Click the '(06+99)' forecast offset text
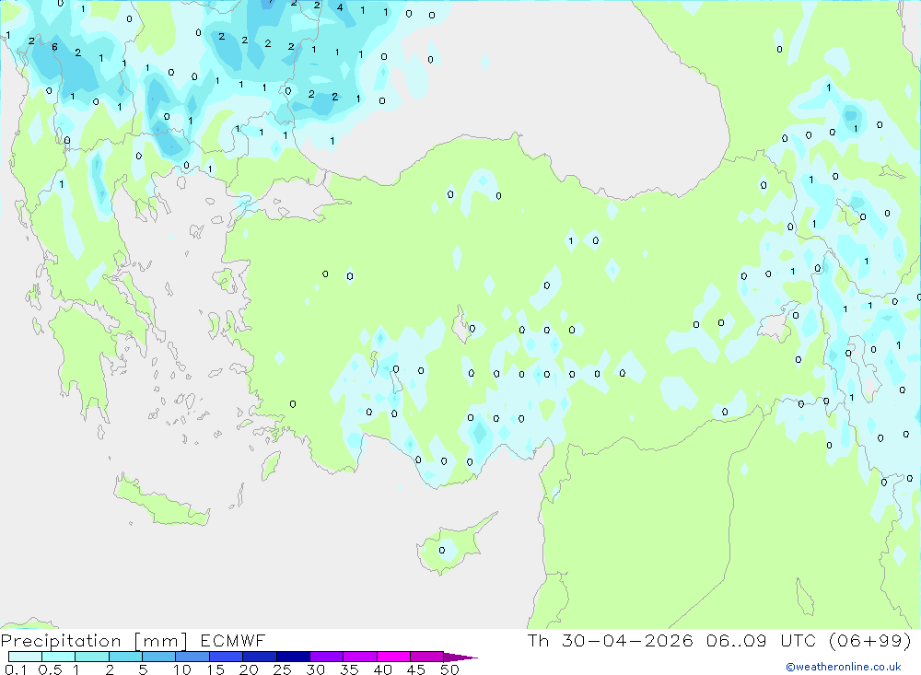Screen dimensions: 921x675 [x=870, y=640]
